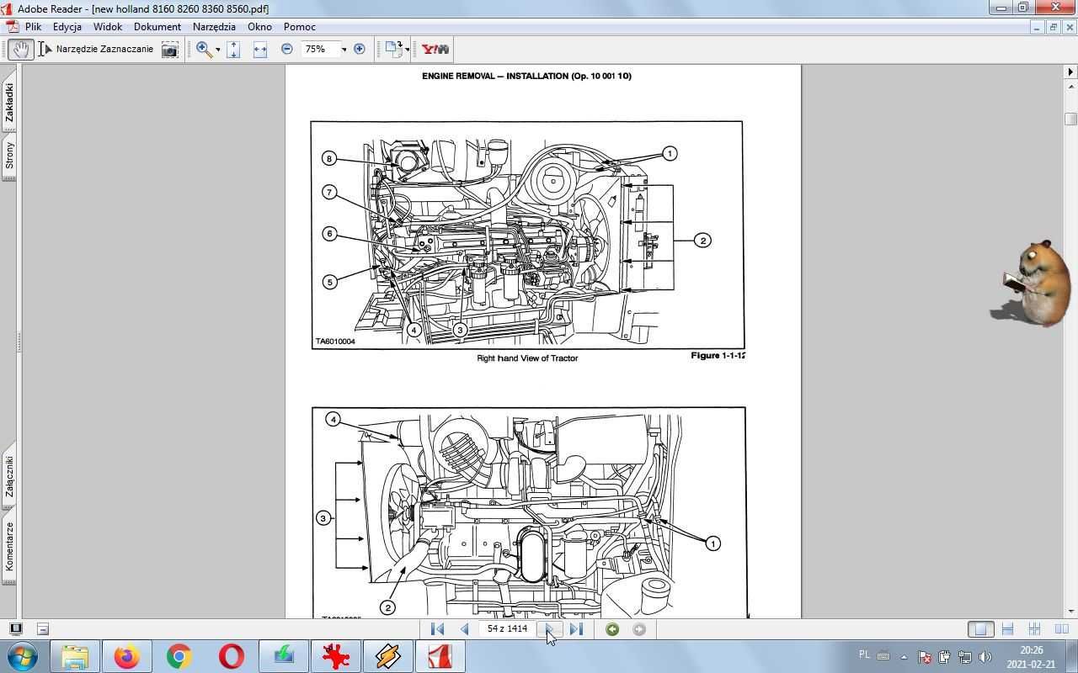Close the document inner window
This screenshot has height=673, width=1078.
pyautogui.click(x=1070, y=27)
